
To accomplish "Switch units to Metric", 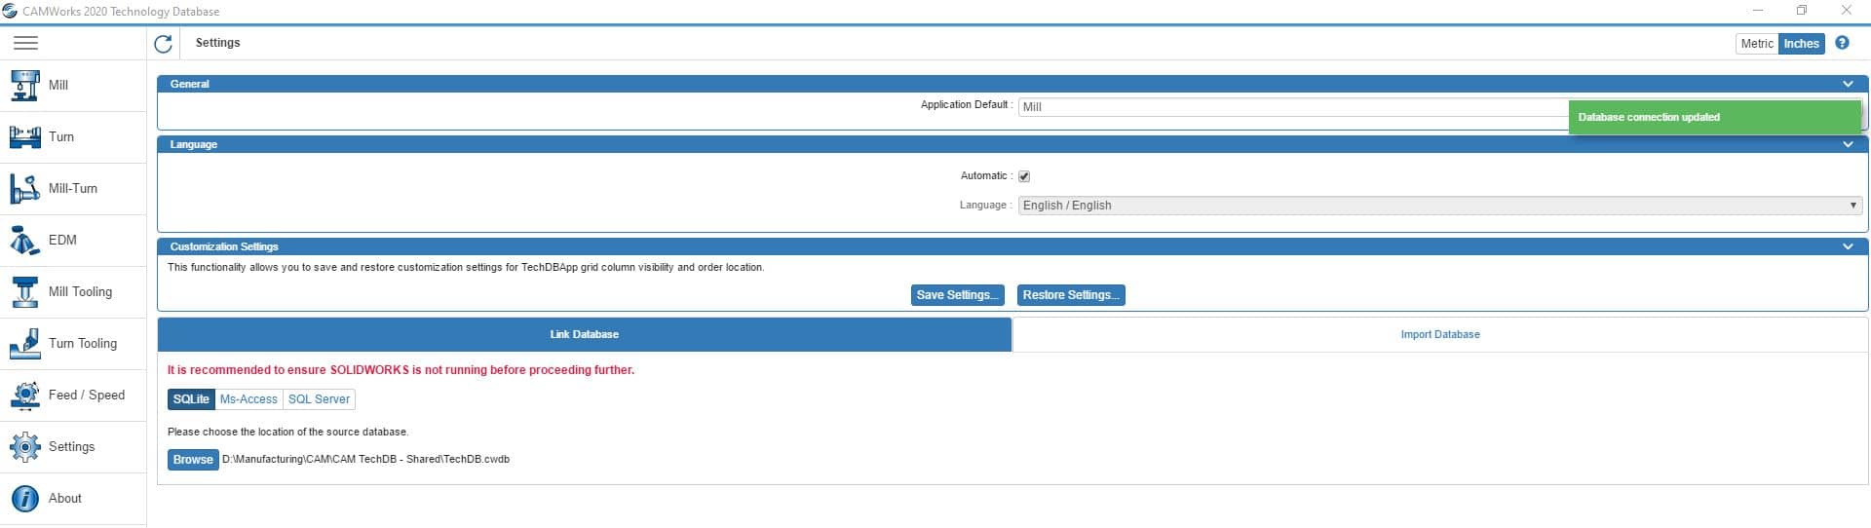I will point(1757,44).
